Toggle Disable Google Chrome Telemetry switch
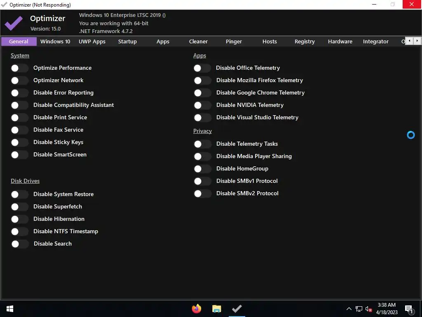The image size is (422, 317). [202, 93]
